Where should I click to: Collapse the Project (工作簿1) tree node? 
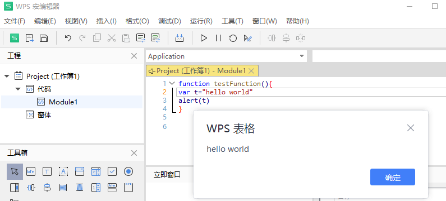tap(7, 76)
